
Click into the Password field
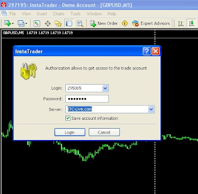click(87, 99)
